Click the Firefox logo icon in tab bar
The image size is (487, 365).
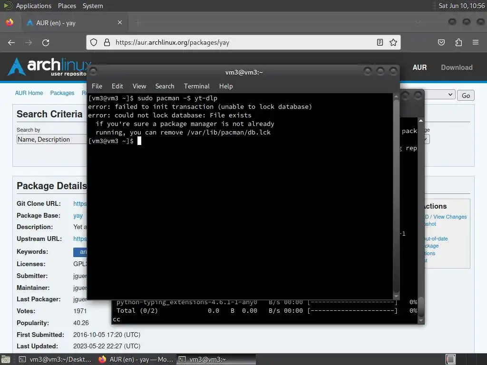point(10,23)
